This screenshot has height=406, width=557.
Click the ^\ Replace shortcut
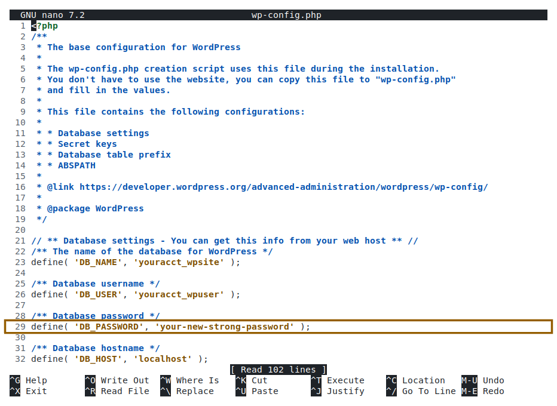point(187,391)
